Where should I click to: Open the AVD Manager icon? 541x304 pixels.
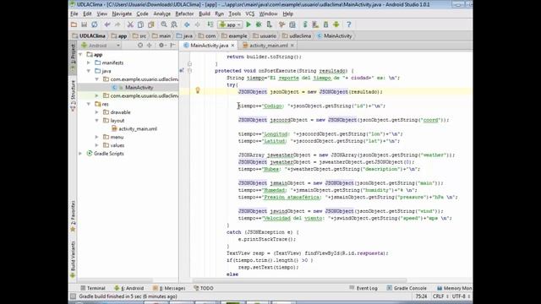(315, 24)
